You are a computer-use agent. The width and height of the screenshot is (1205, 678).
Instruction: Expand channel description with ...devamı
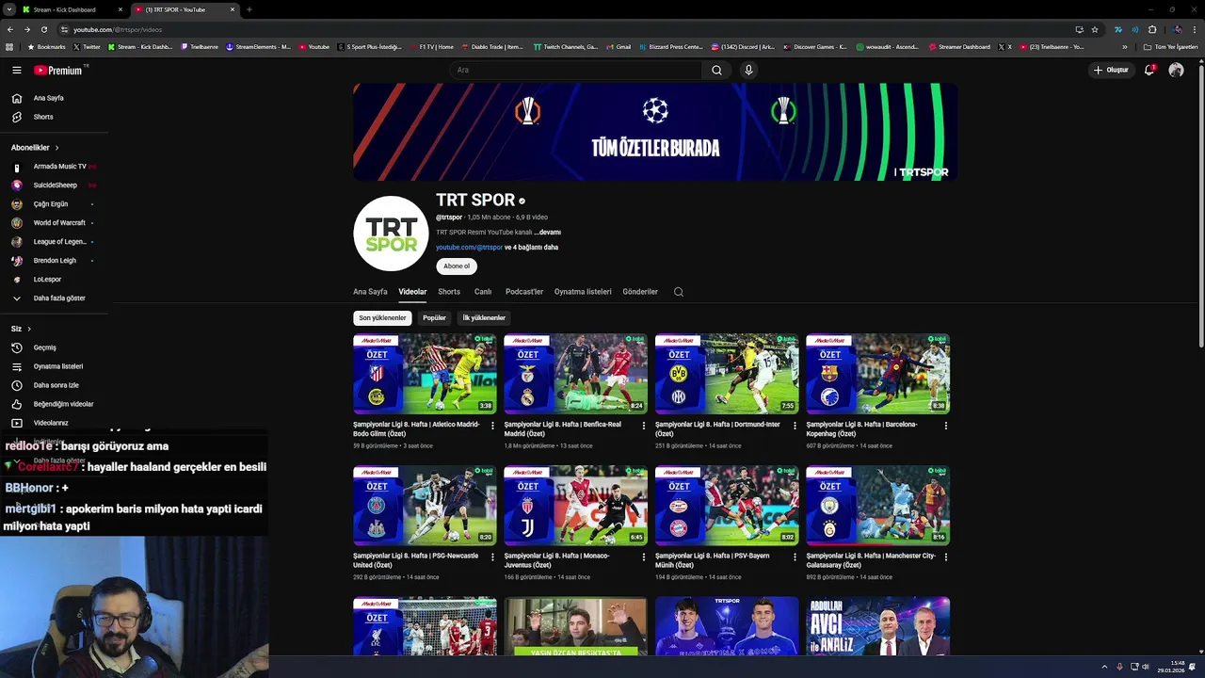[548, 233]
